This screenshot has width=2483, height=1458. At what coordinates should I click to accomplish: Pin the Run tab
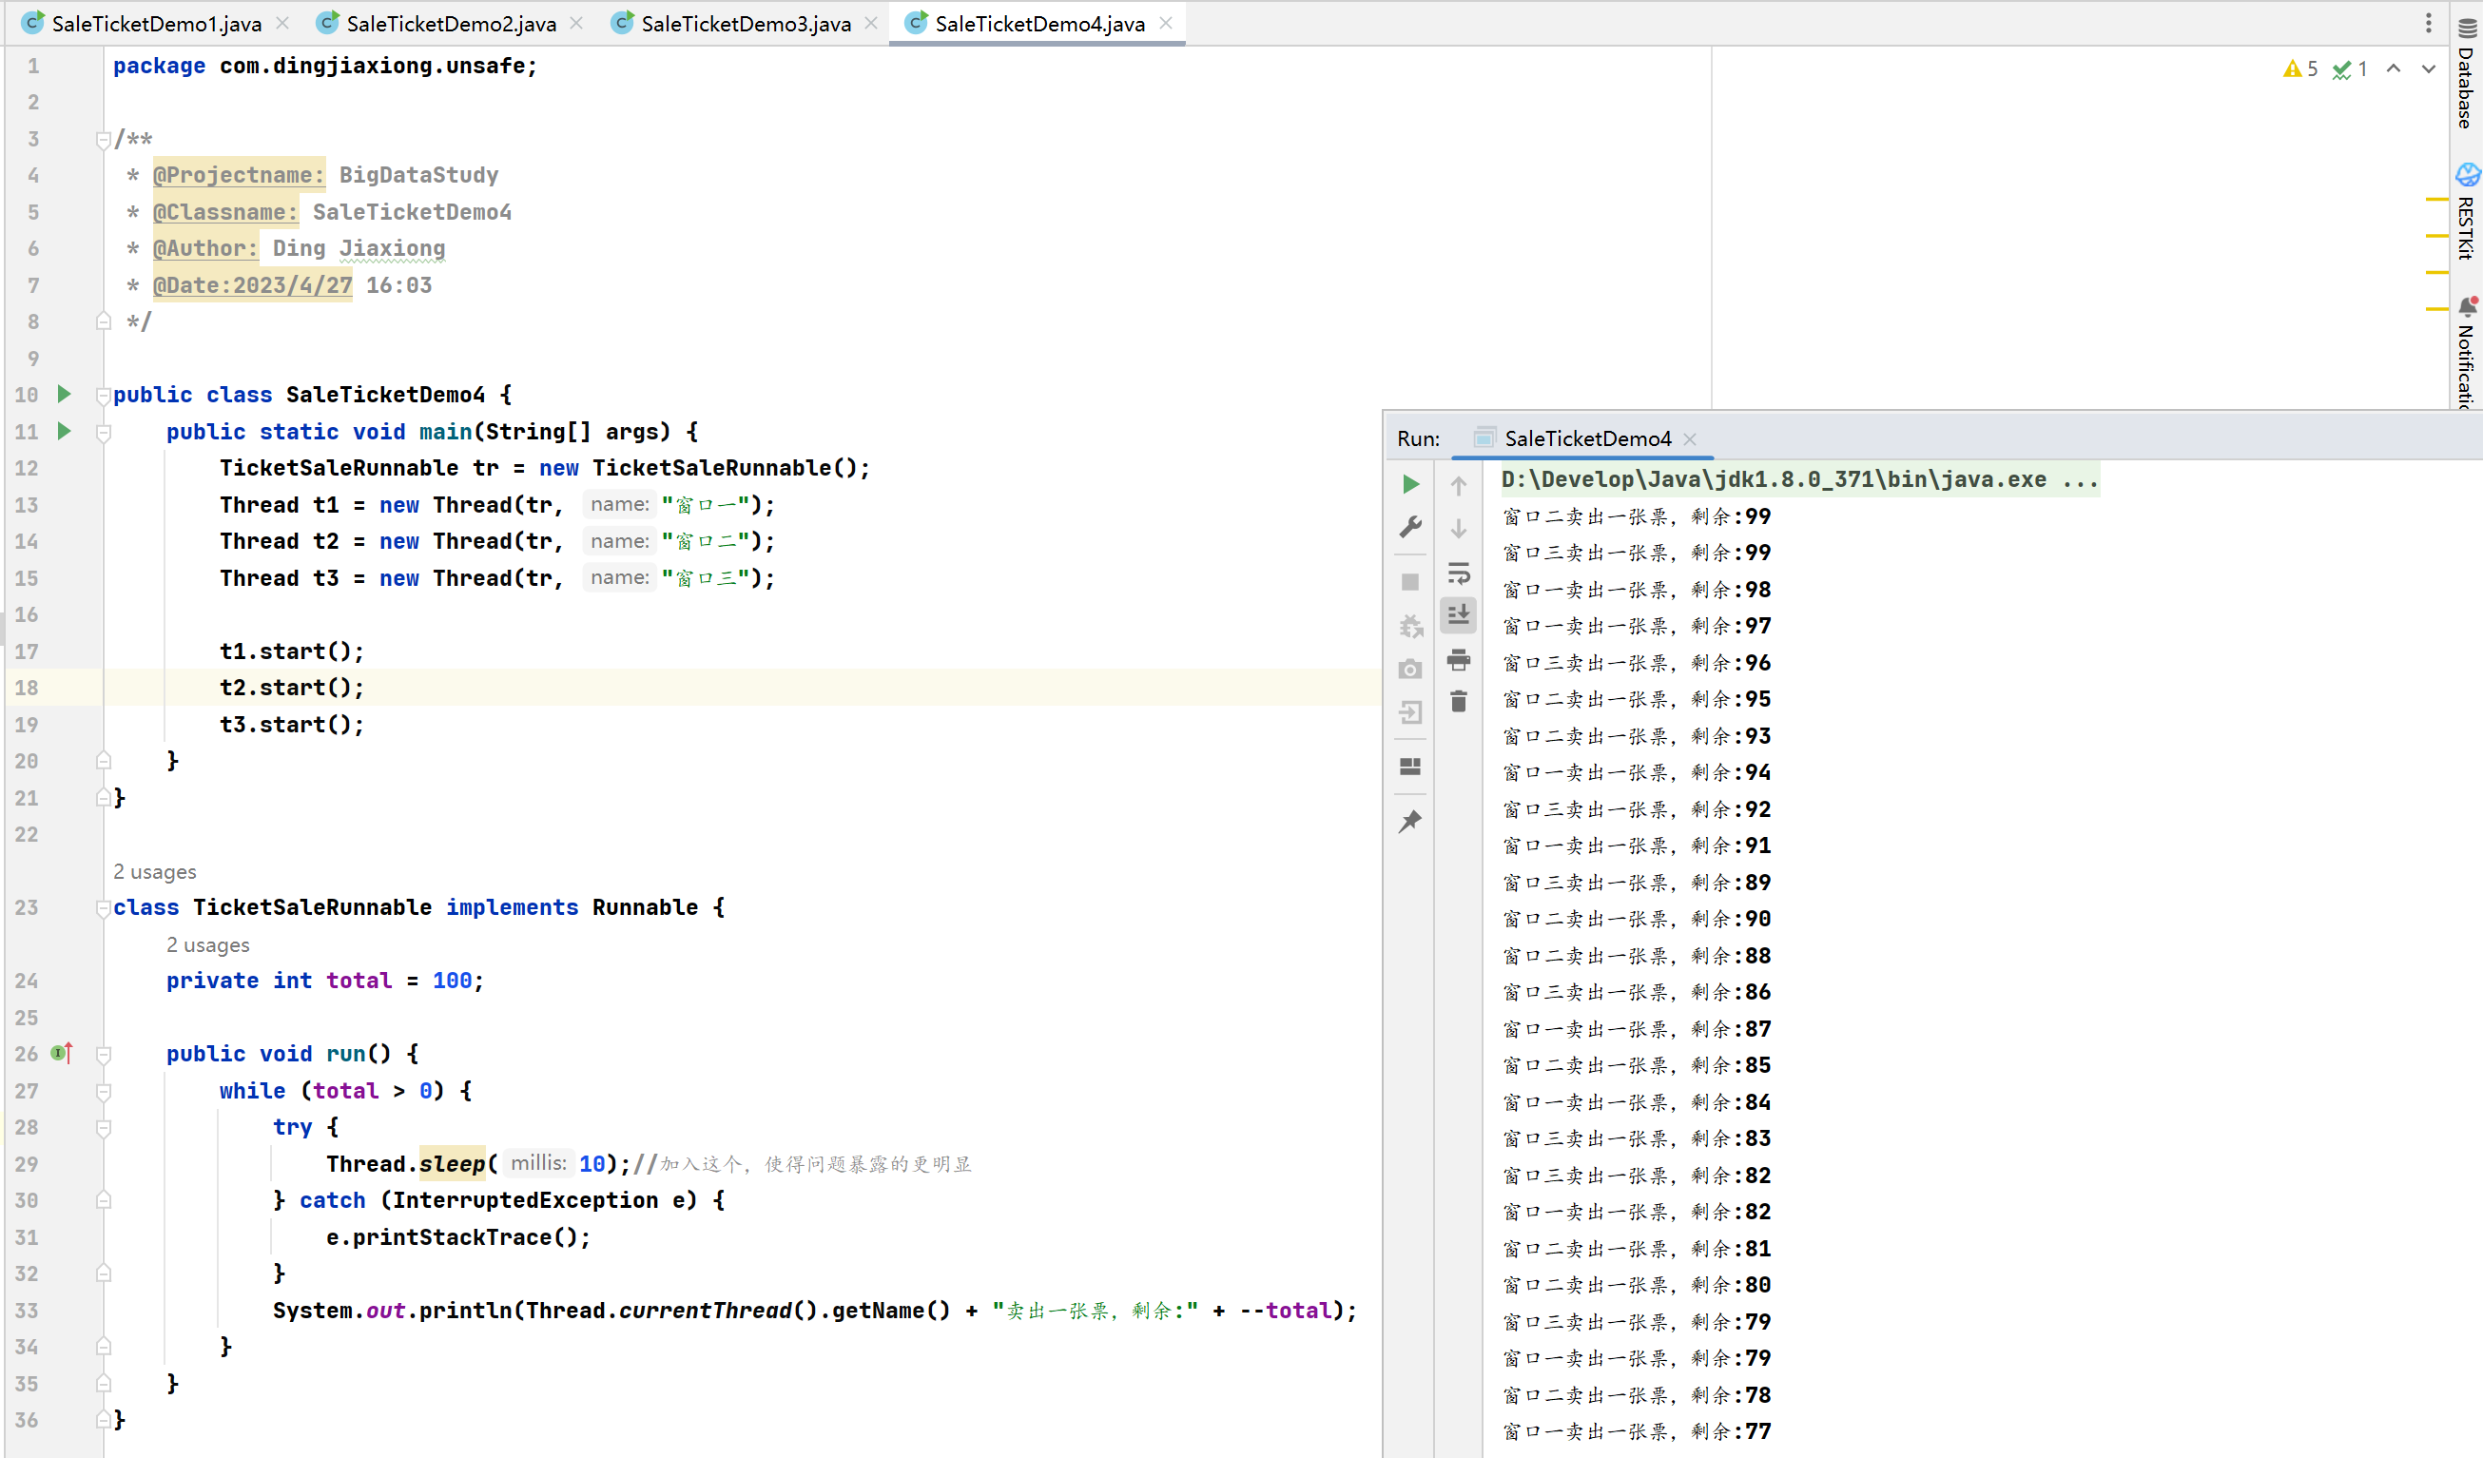1410,821
